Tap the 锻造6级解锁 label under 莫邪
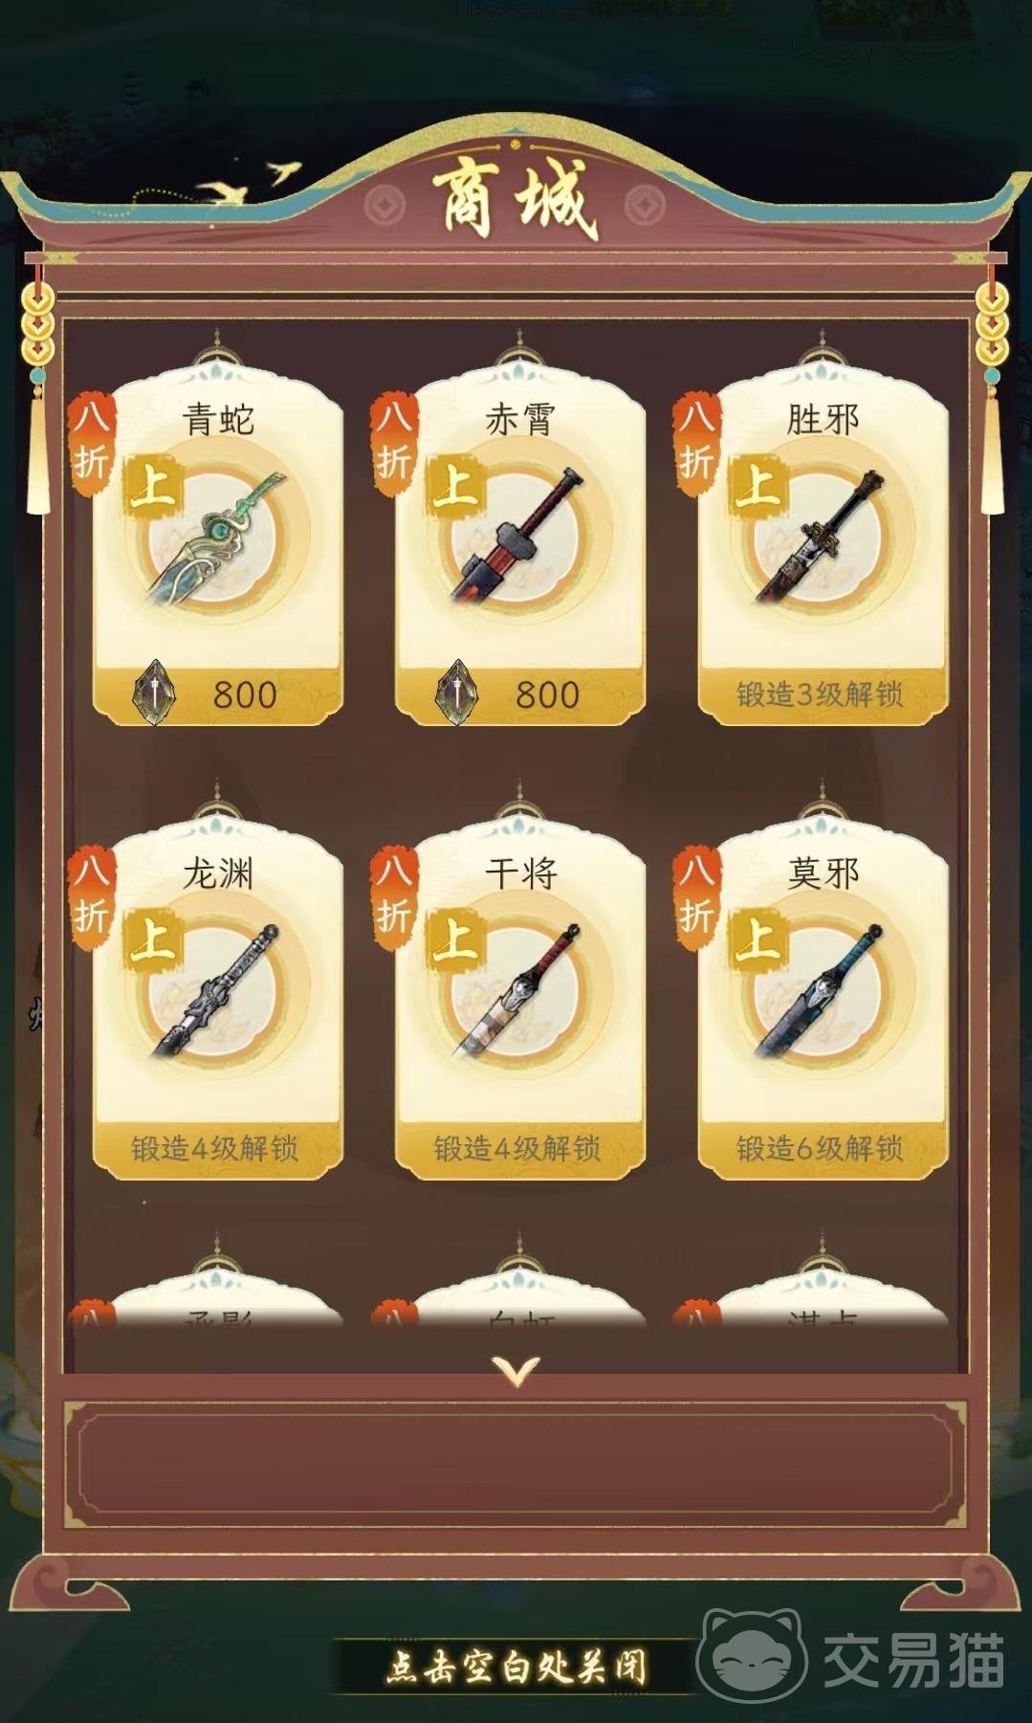Screen dimensions: 1032x1723 (820, 1147)
